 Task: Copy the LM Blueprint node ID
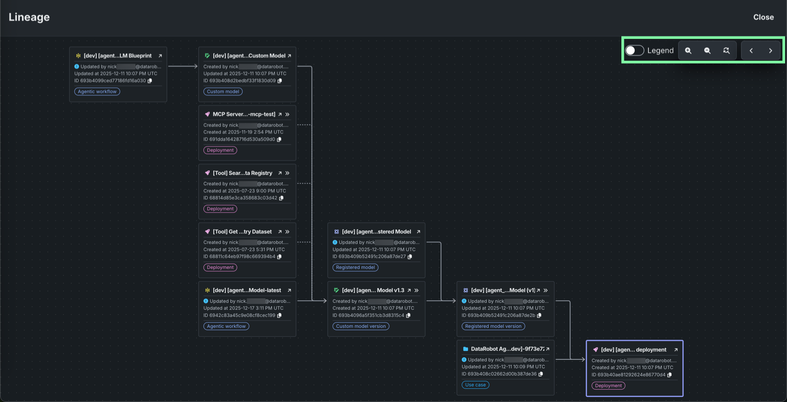[x=150, y=81]
